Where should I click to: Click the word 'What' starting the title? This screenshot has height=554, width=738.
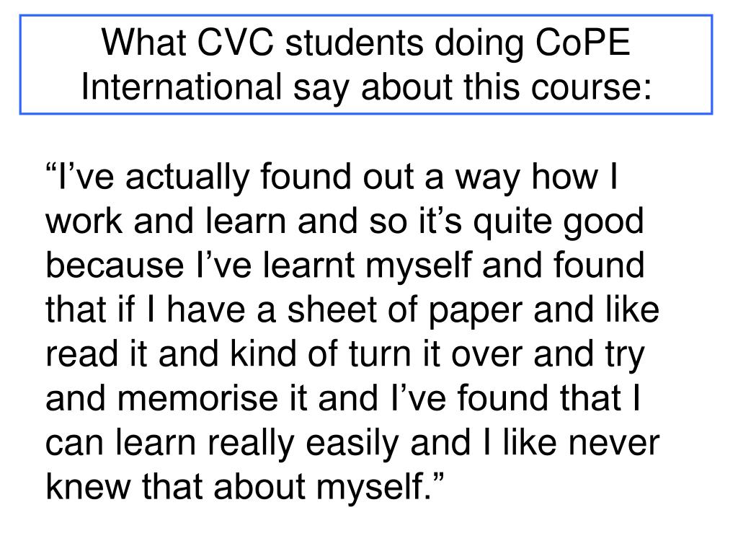(x=143, y=43)
